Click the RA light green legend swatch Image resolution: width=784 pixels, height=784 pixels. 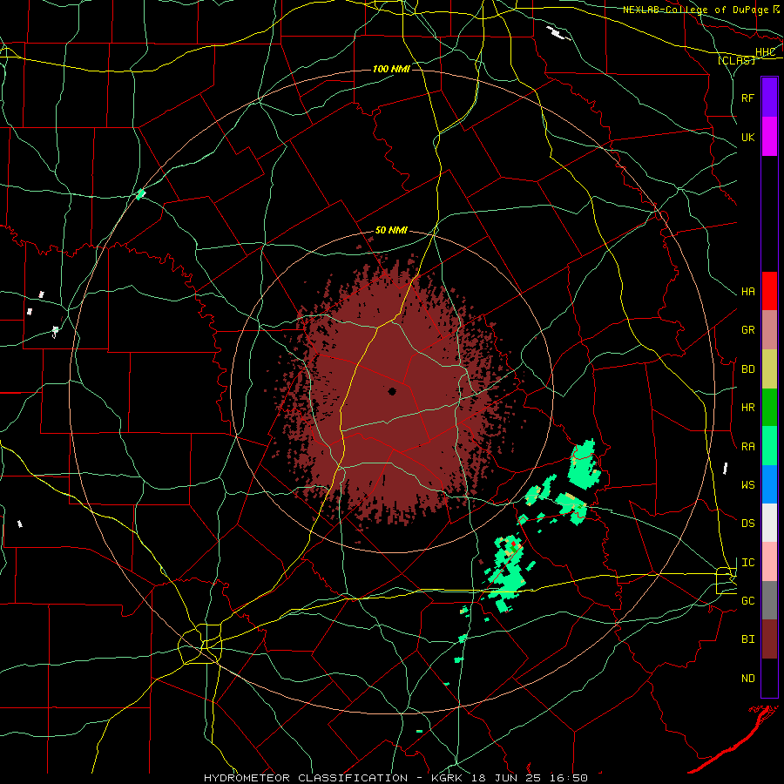769,446
